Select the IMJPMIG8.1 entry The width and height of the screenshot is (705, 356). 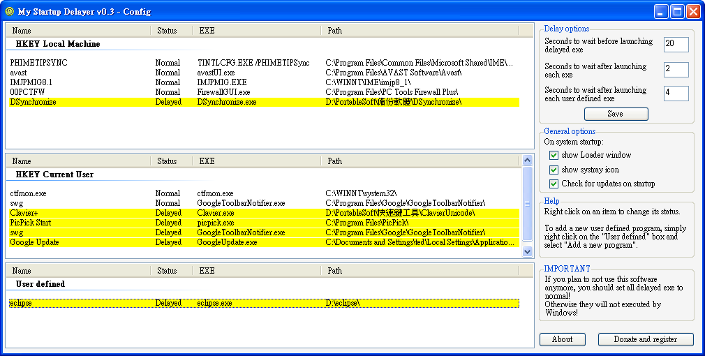tap(265, 82)
